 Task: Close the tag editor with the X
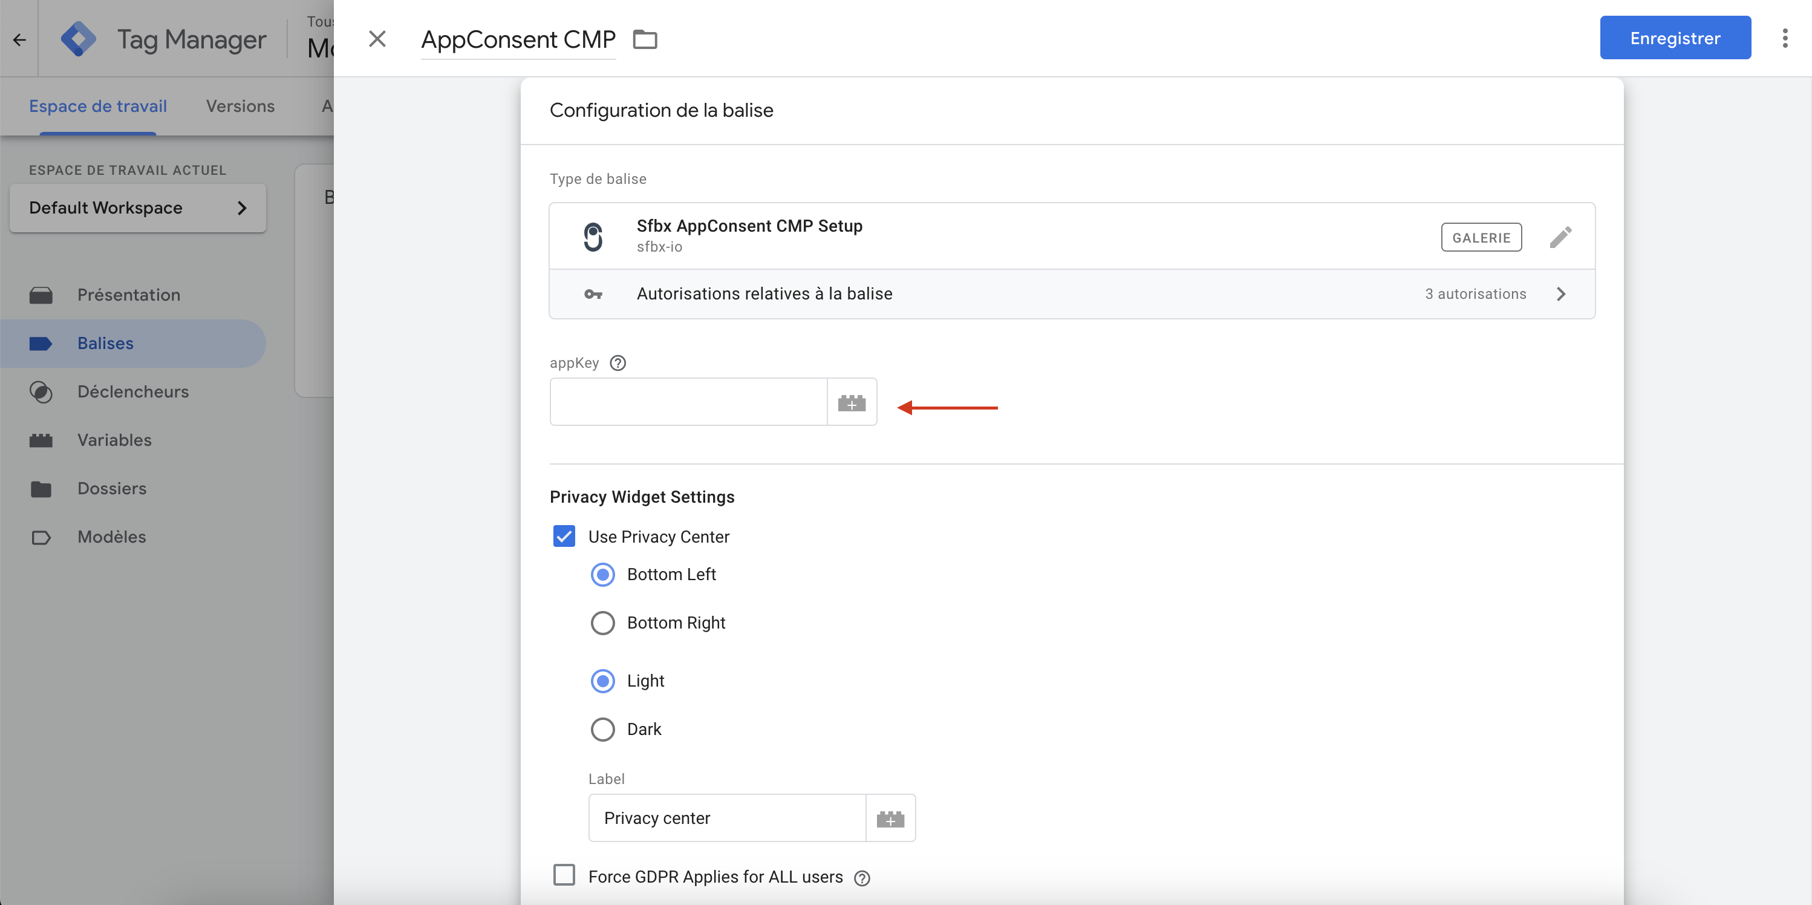[377, 39]
